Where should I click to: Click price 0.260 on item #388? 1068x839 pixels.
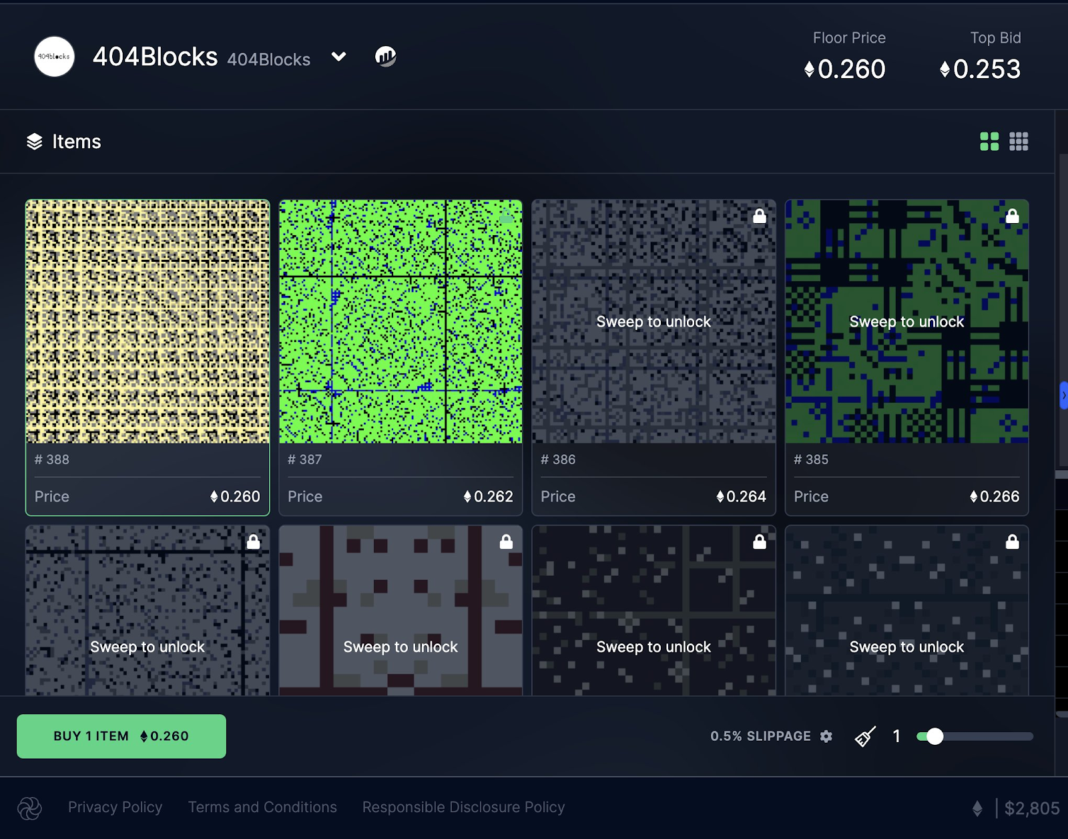click(235, 496)
